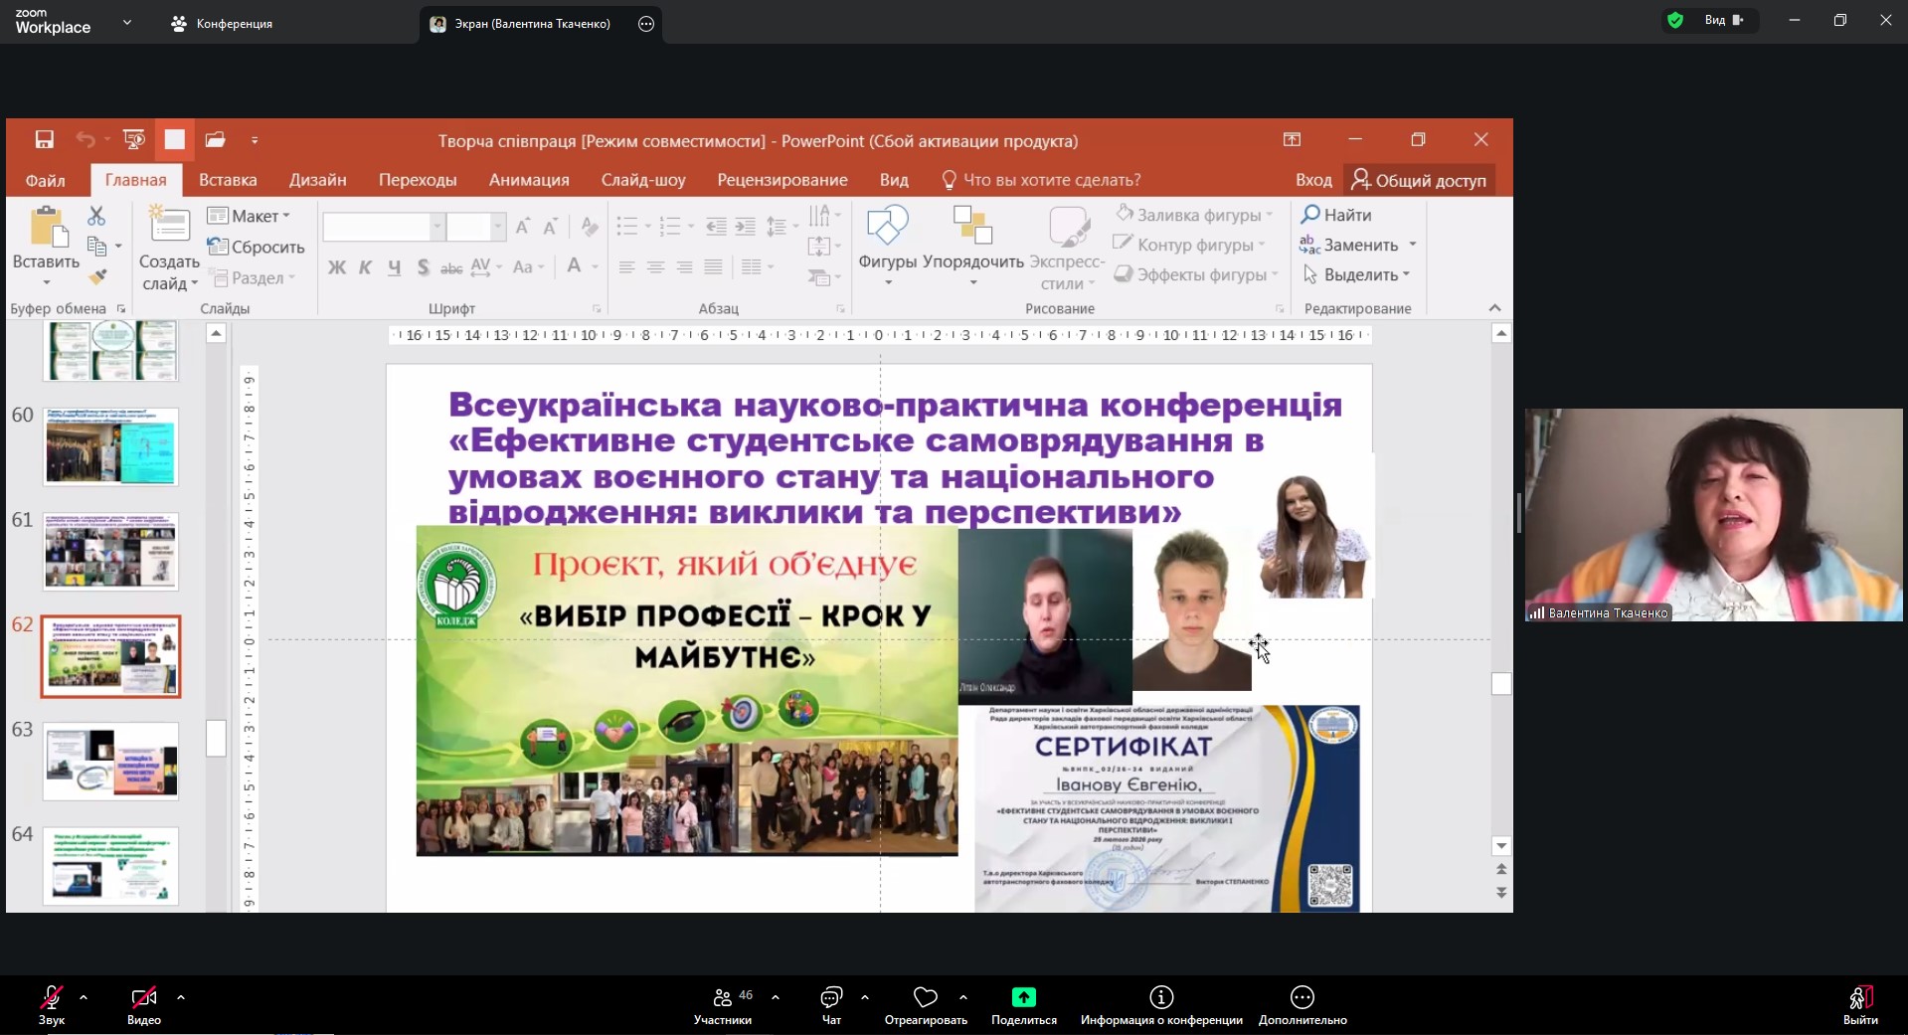Select slide 63 thumbnail

click(x=110, y=761)
